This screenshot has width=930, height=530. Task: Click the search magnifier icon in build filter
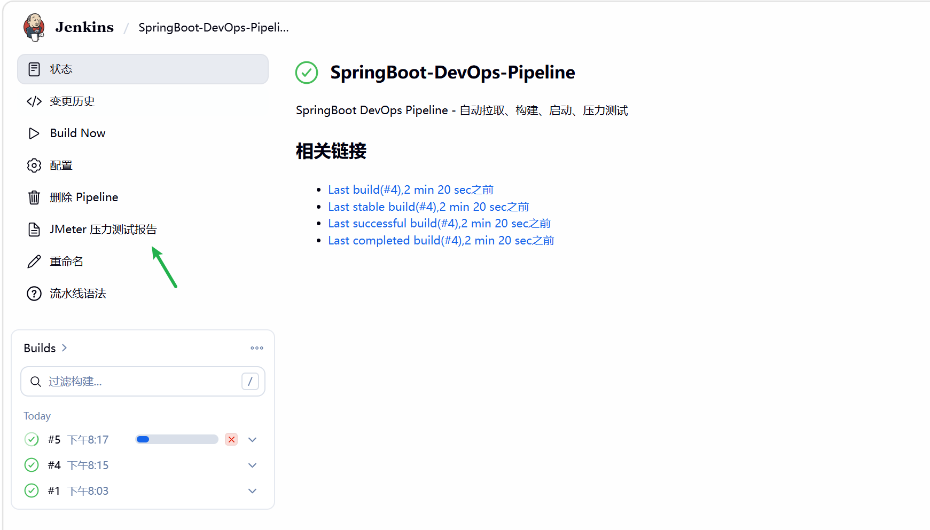36,382
